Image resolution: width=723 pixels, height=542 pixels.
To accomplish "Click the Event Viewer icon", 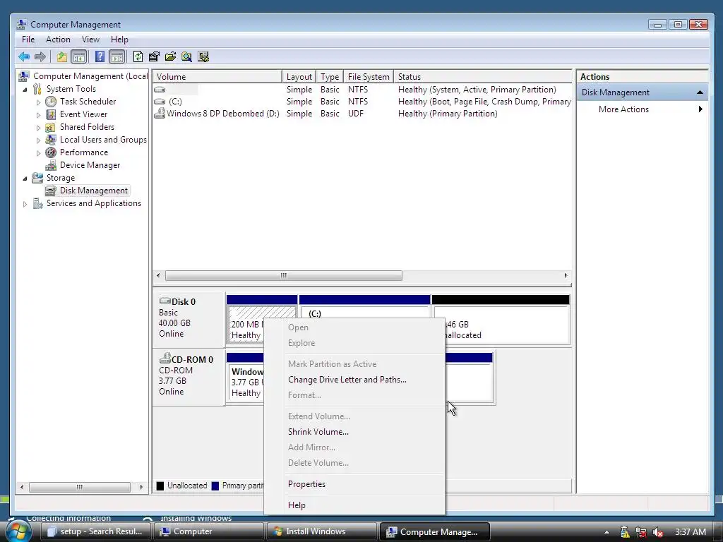I will coord(51,114).
